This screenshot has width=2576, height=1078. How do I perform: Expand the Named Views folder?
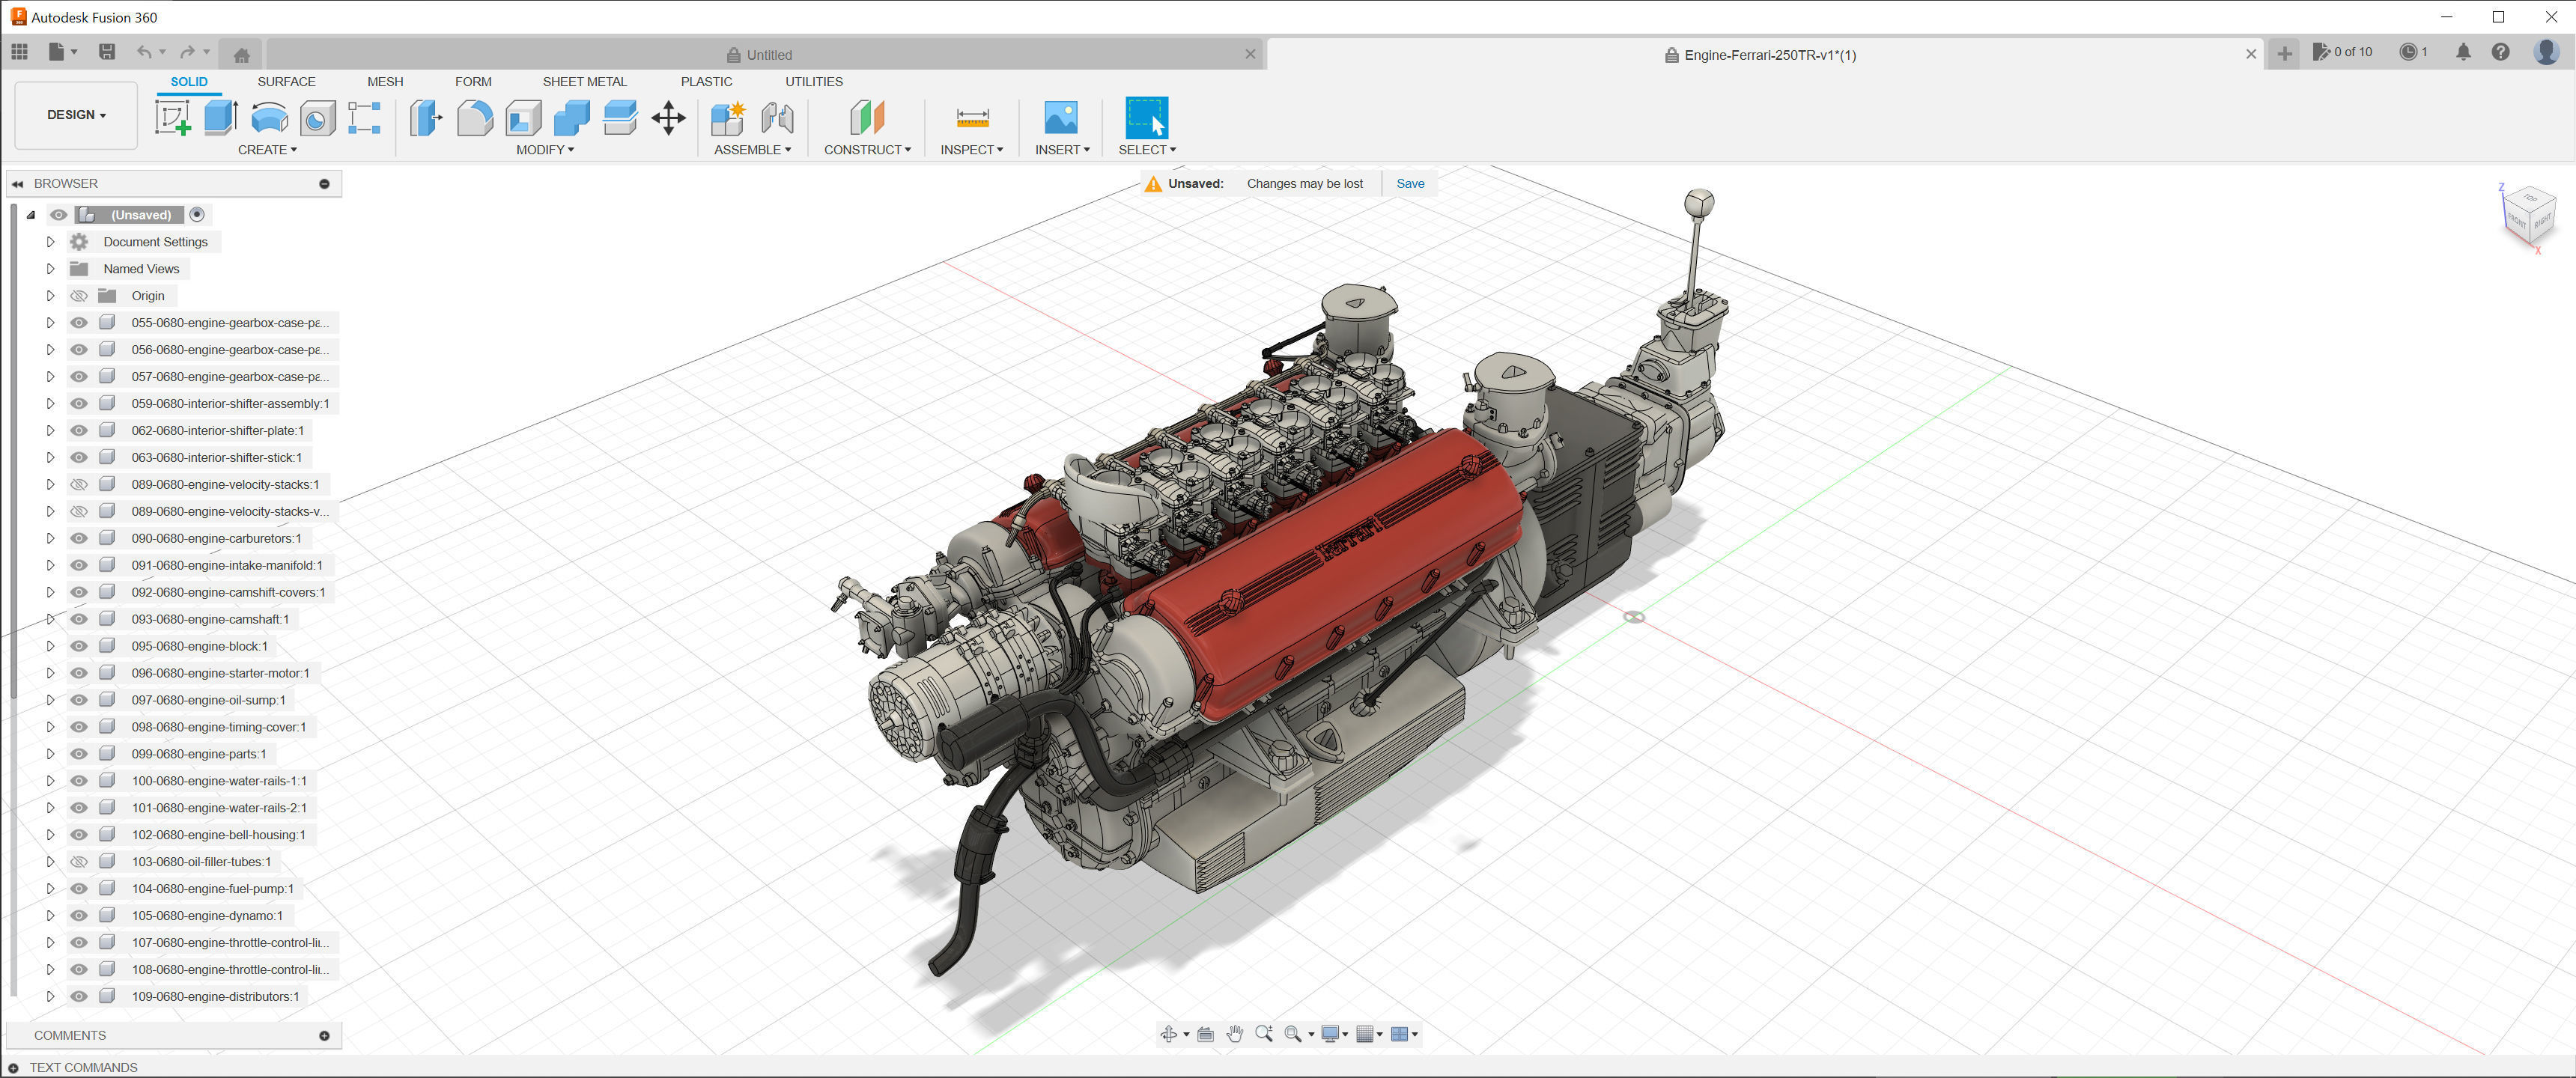pos(50,269)
